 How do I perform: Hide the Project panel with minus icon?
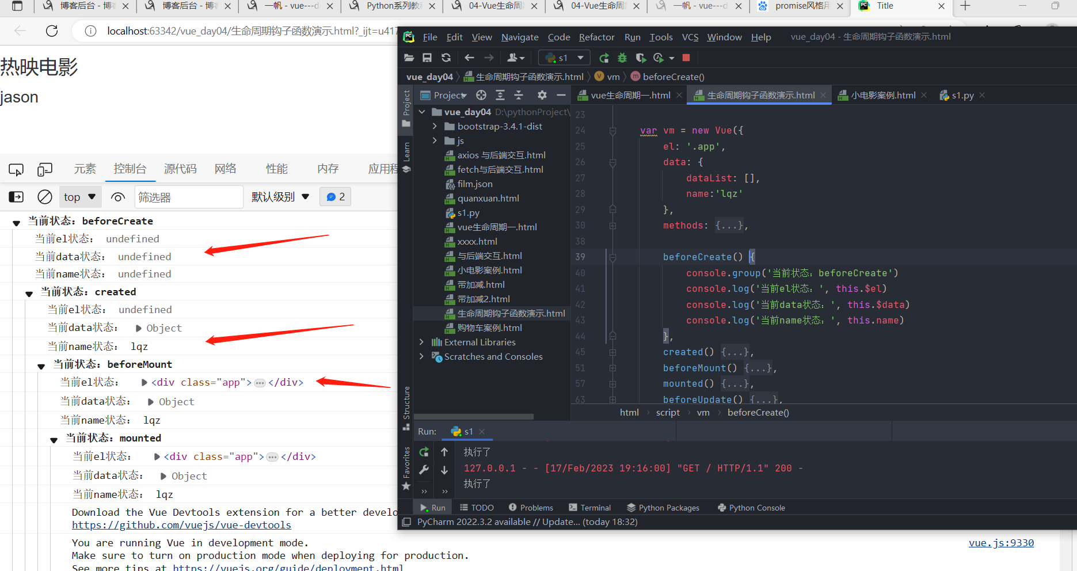[x=561, y=95]
